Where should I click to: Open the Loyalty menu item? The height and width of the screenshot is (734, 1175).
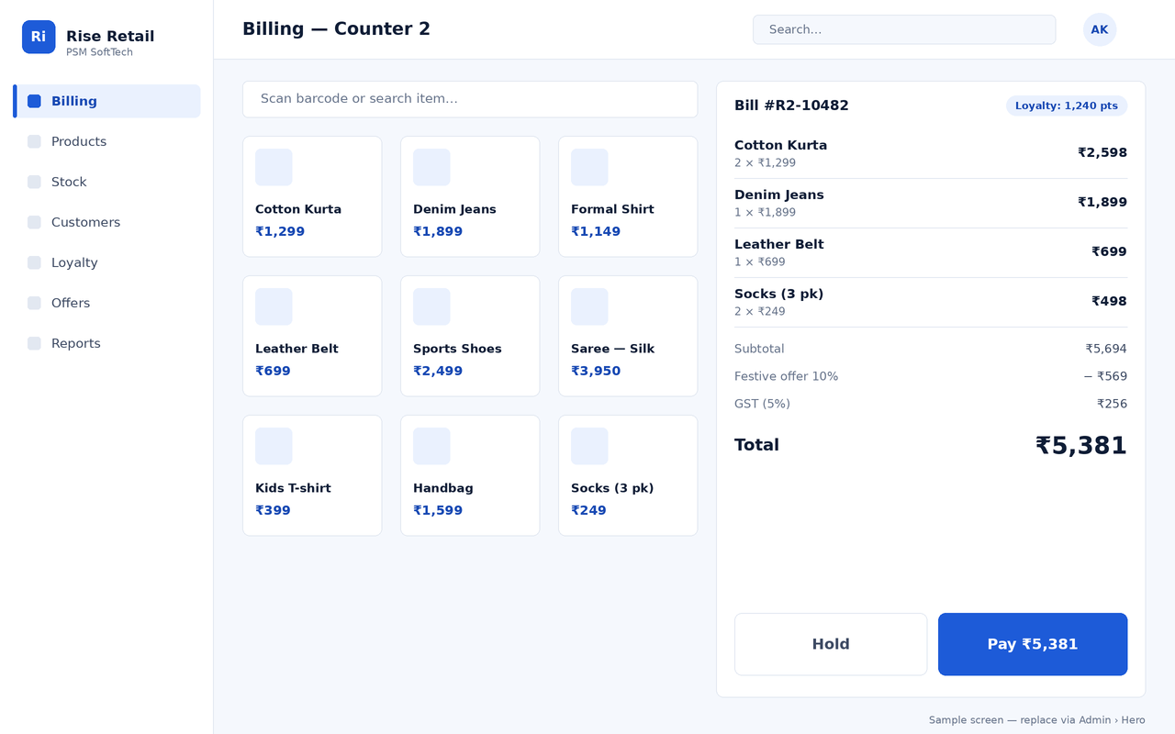(x=106, y=262)
